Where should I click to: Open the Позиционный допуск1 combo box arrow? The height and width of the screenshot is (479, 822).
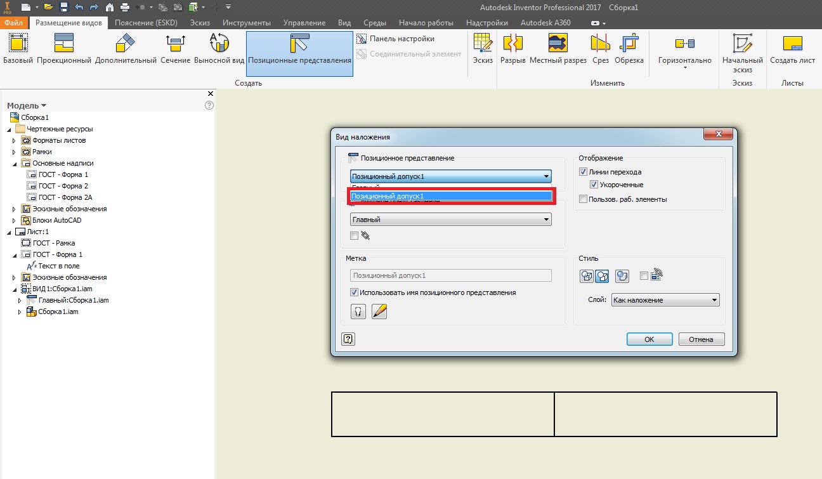(546, 176)
